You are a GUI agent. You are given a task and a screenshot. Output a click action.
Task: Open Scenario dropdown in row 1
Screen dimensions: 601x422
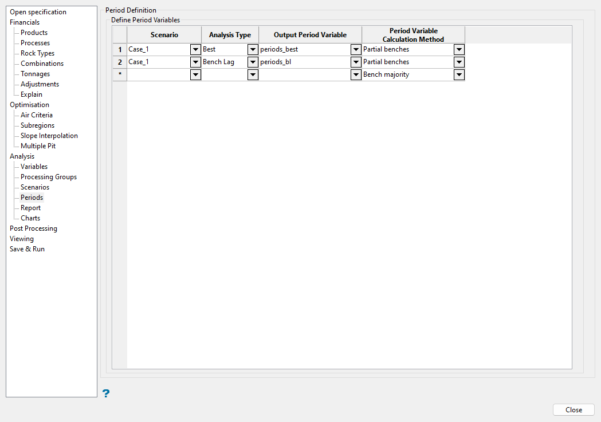(195, 49)
